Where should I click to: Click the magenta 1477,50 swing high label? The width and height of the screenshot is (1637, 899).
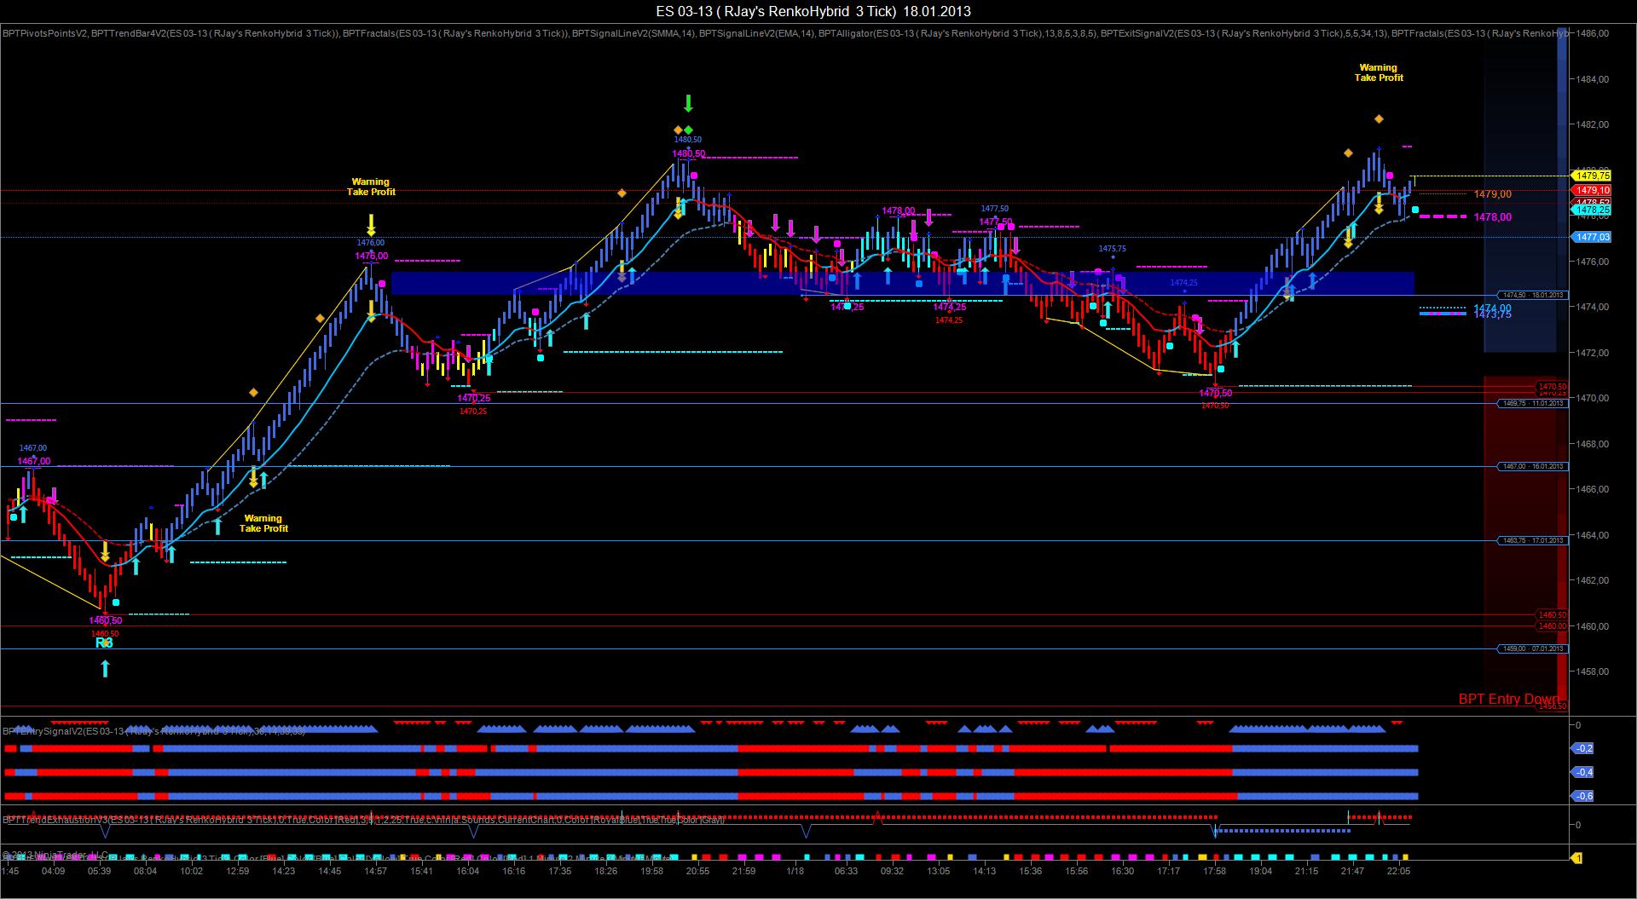996,222
